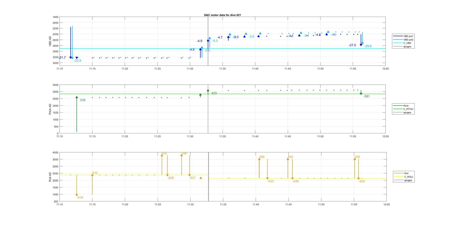458x226 pixels.
Task: Click the 'Roll AD' y-axis label
Action: click(50, 177)
